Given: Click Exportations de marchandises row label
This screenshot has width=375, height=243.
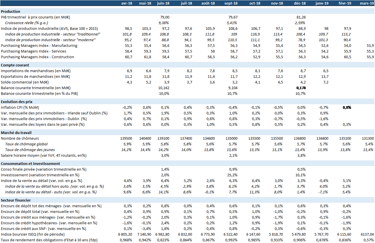Looking at the screenshot, I should pos(35,76).
